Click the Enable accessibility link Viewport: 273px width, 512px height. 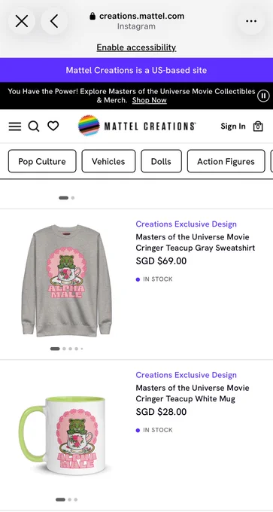pos(136,47)
